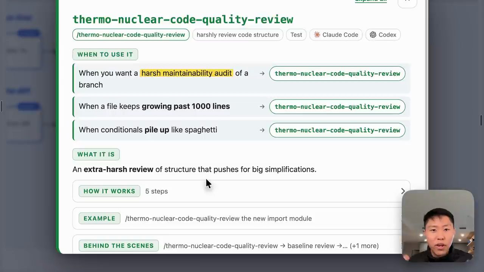Screen dimensions: 484x272
Task: Click the 'When to Use It' label
Action: point(105,54)
